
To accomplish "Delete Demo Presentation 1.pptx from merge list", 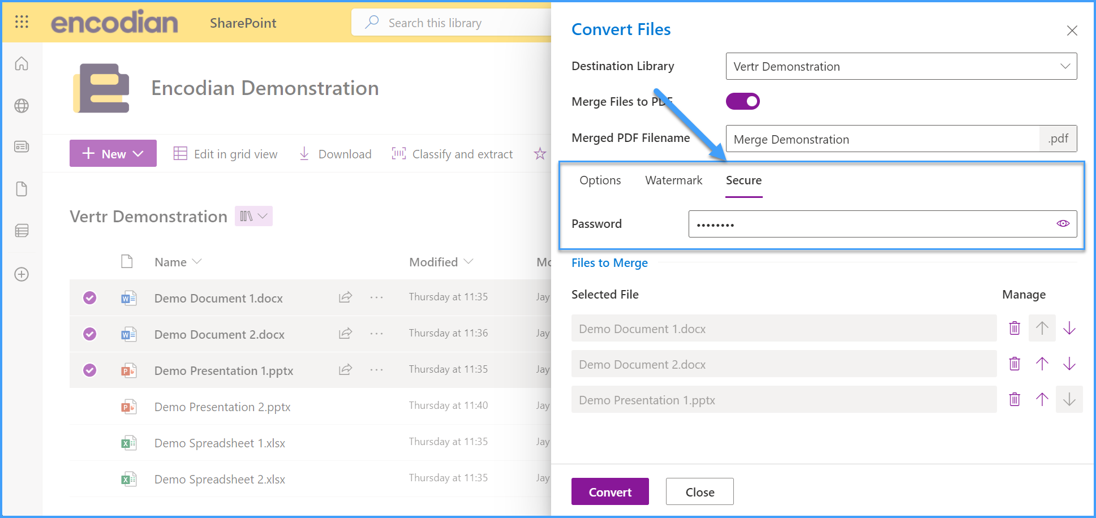I will pyautogui.click(x=1015, y=399).
